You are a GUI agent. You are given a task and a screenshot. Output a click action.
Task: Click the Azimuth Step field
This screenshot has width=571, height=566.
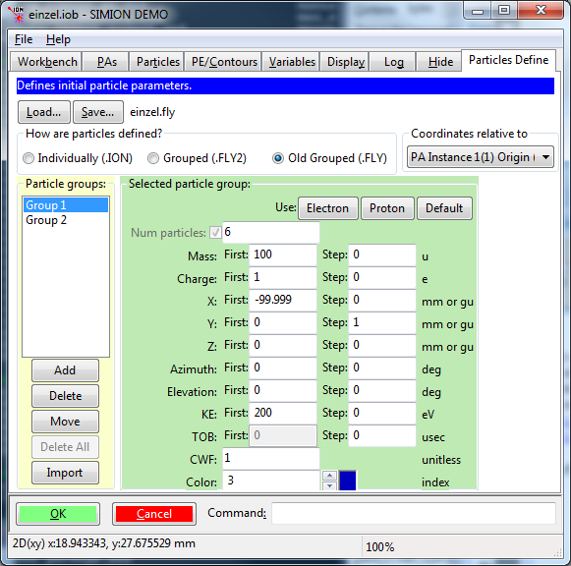pyautogui.click(x=382, y=368)
